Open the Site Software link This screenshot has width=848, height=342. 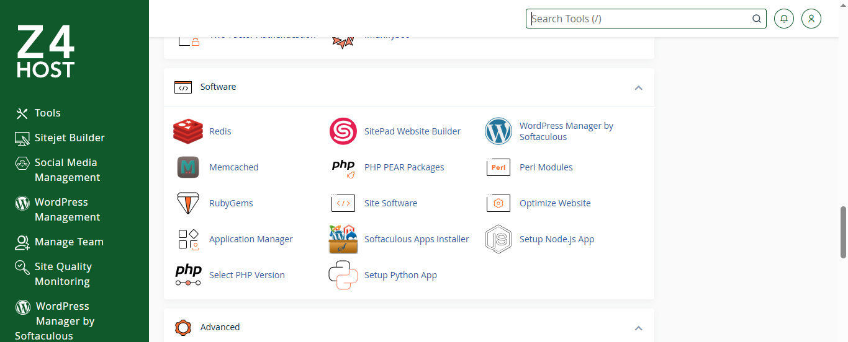click(x=391, y=203)
